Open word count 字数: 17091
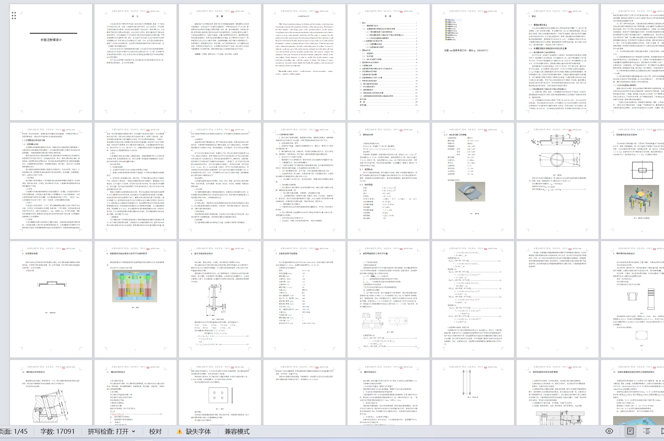 coord(57,431)
